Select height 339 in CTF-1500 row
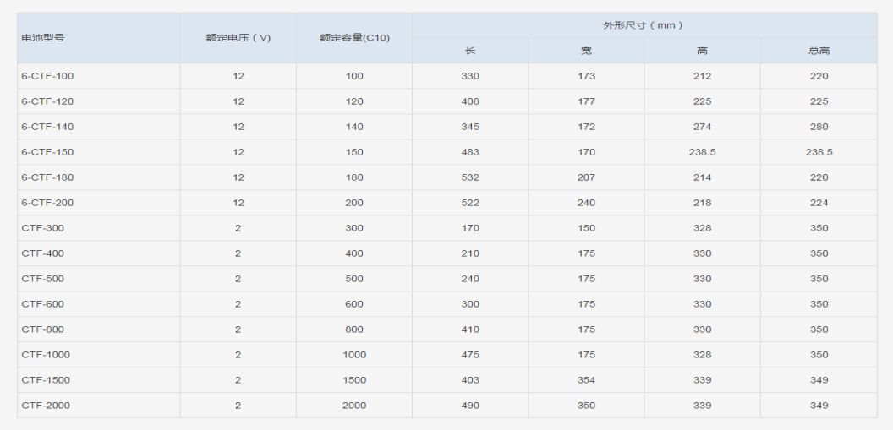The width and height of the screenshot is (893, 430). [702, 380]
